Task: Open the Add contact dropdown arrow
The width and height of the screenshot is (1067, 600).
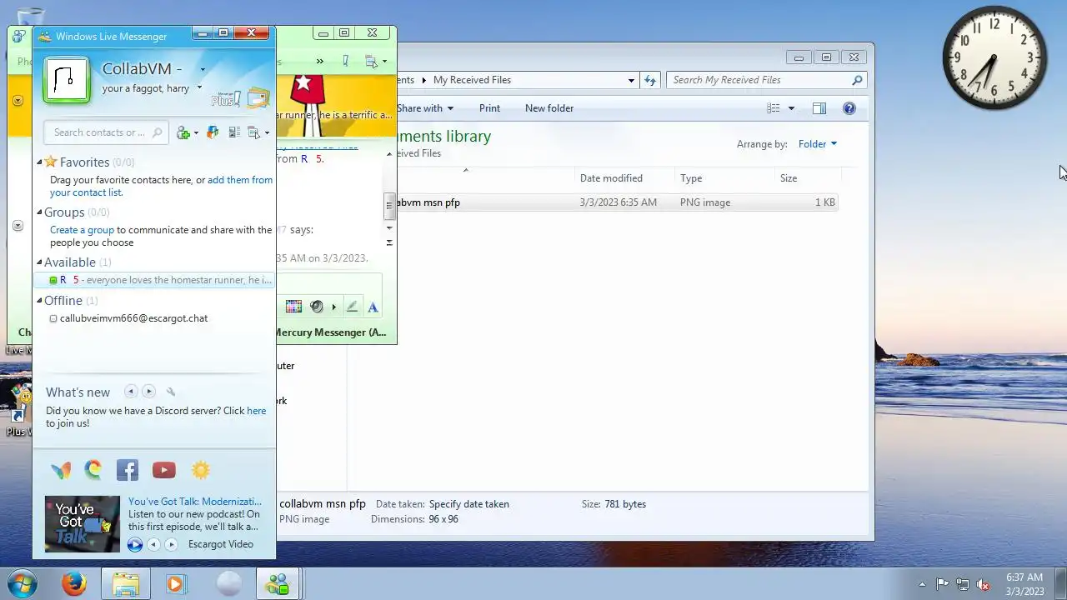Action: point(196,133)
